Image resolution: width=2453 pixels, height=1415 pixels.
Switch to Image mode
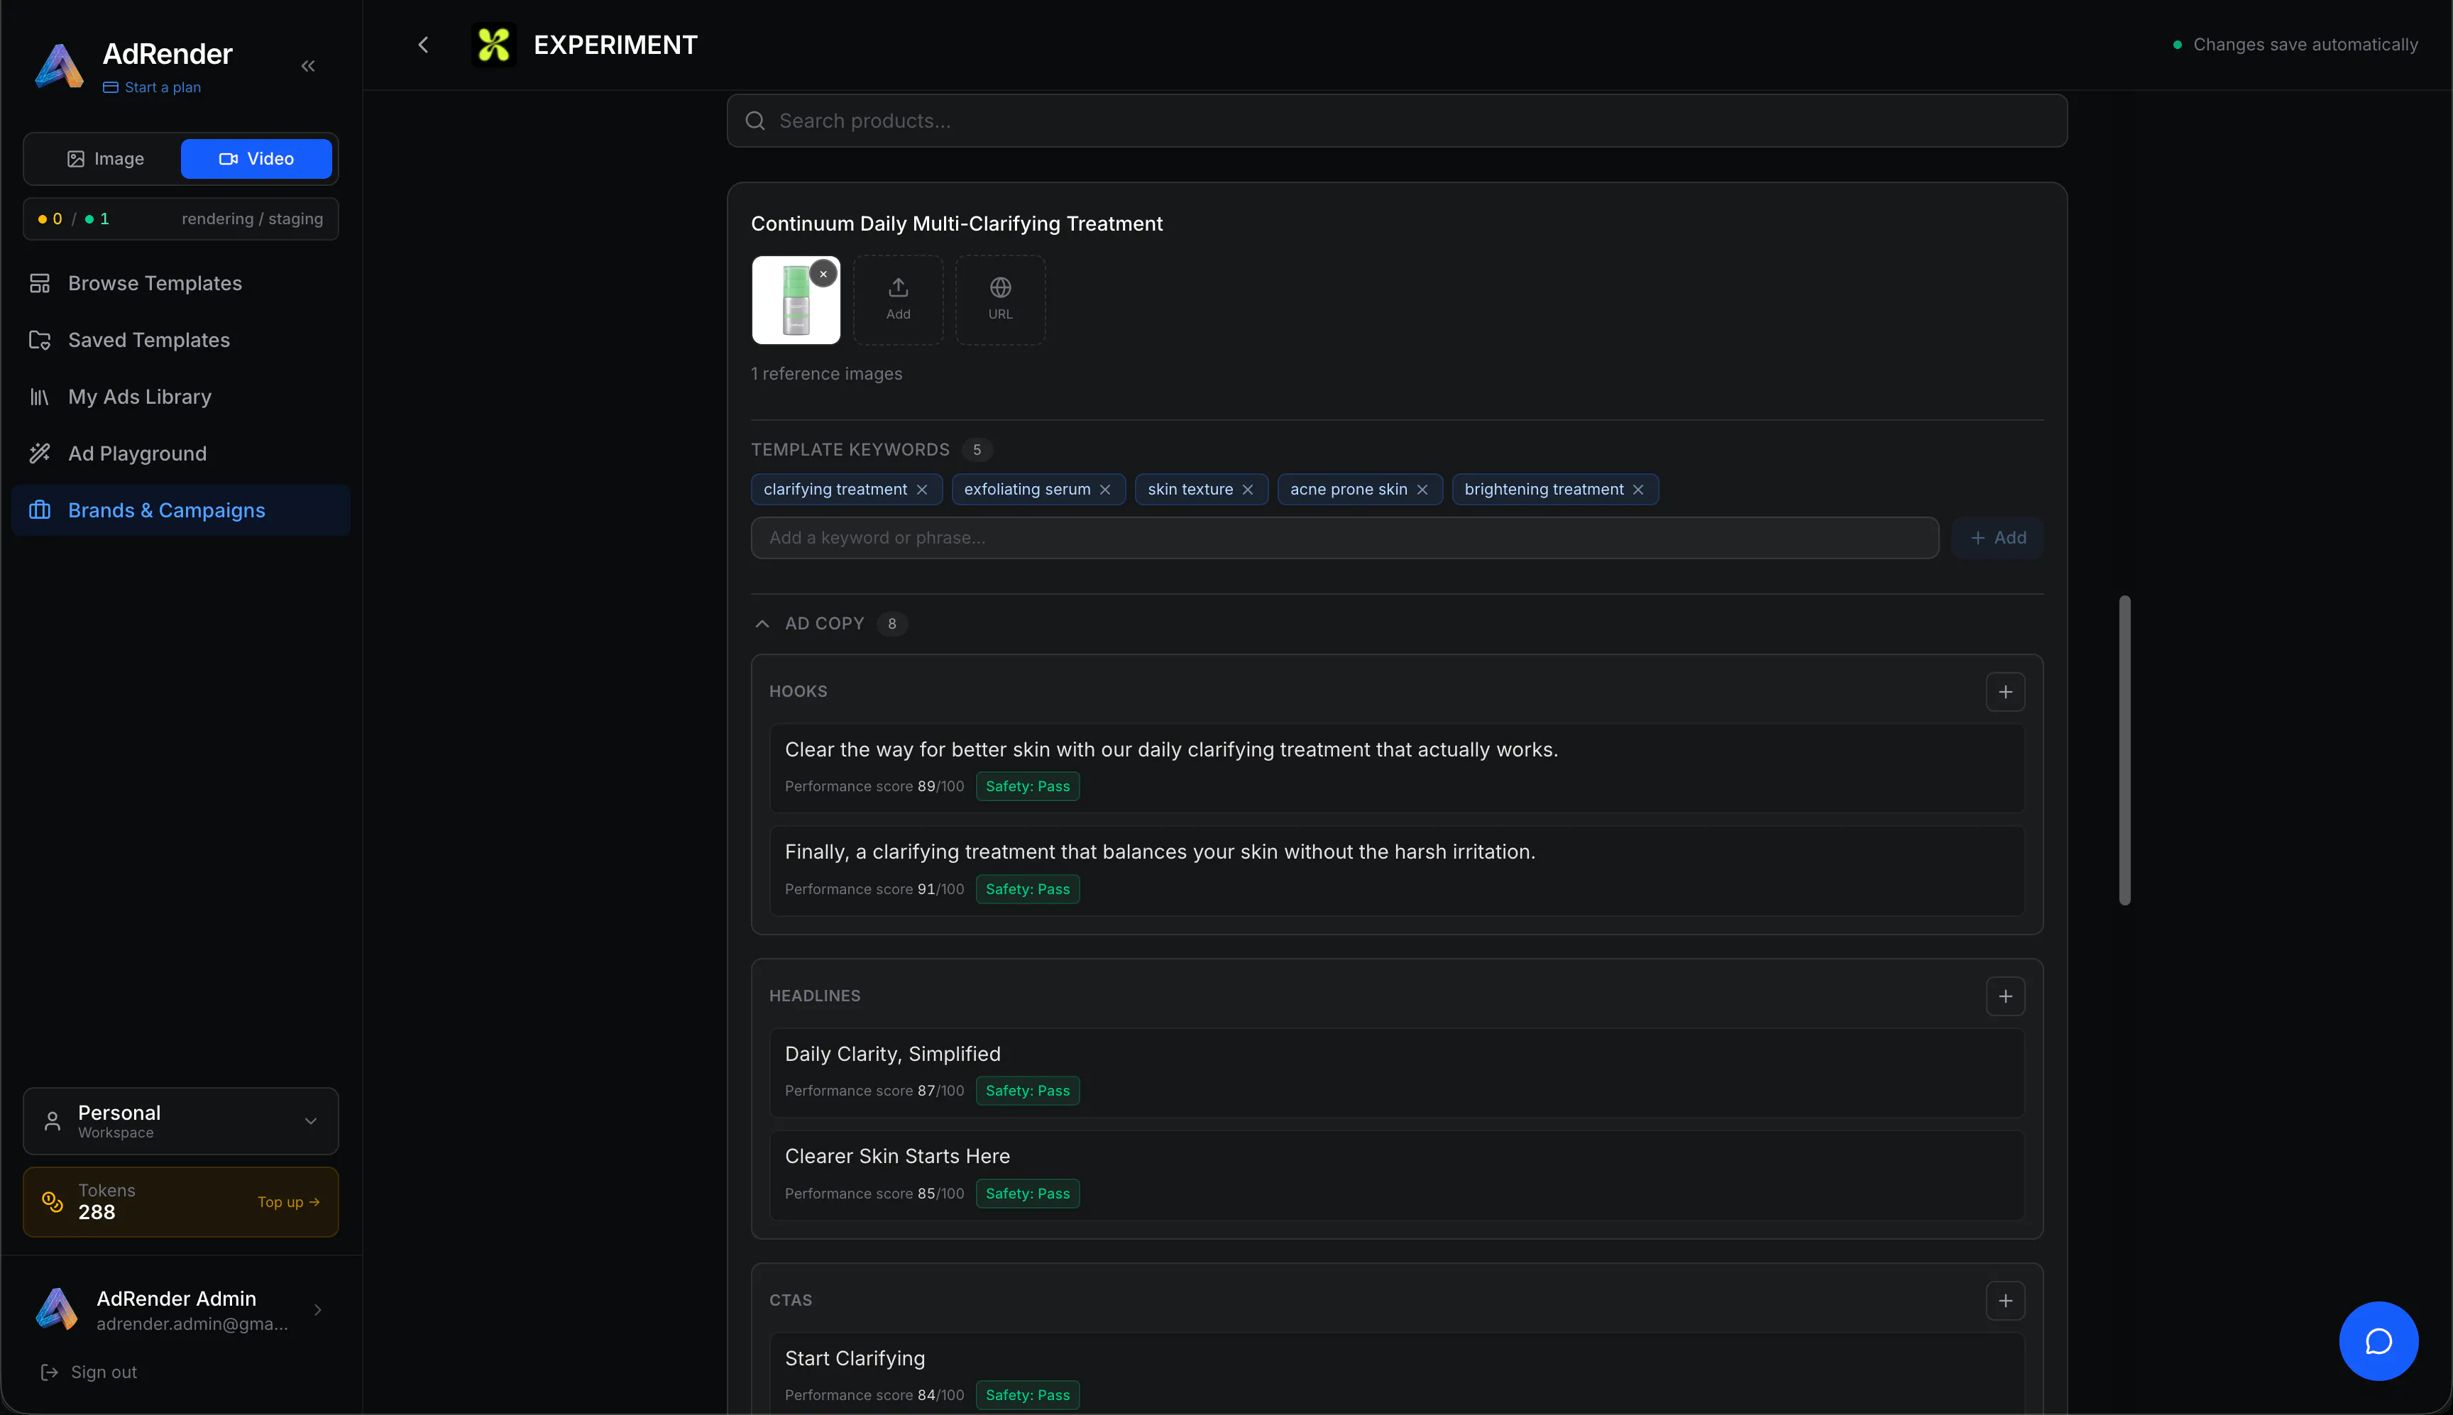[x=105, y=158]
